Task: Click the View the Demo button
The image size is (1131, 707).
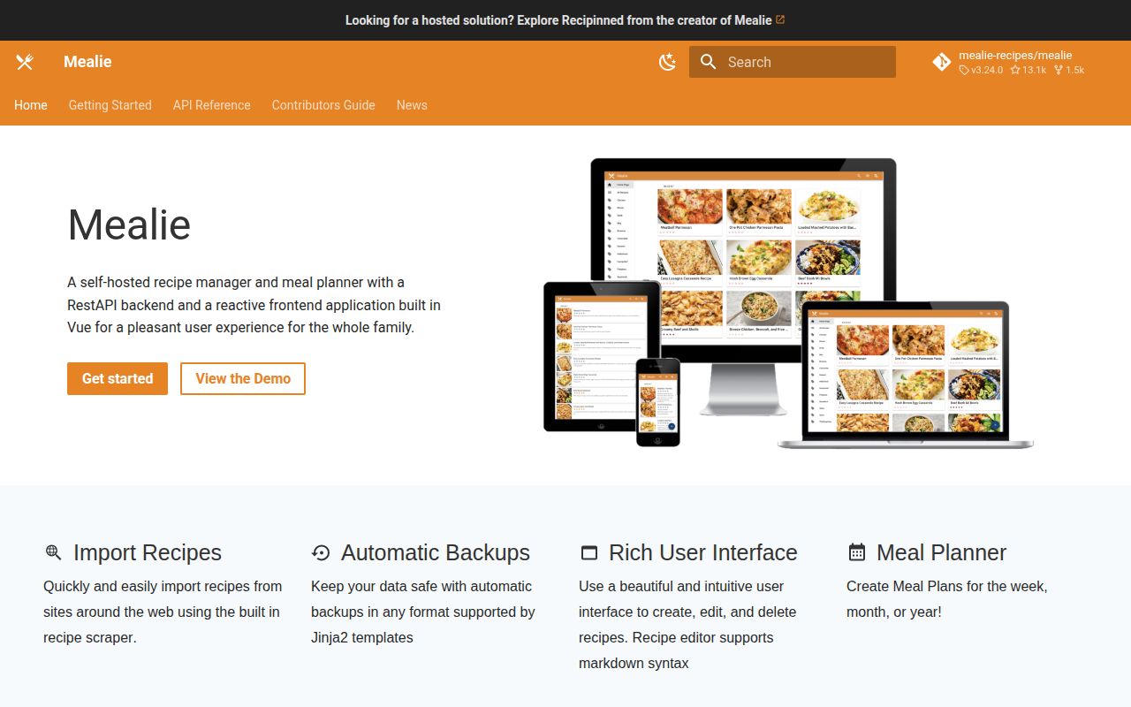Action: 243,378
